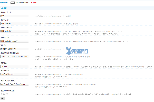154x102 pixels.
Task: Select the dark highlighted settings tab
Action: (x=13, y=3)
